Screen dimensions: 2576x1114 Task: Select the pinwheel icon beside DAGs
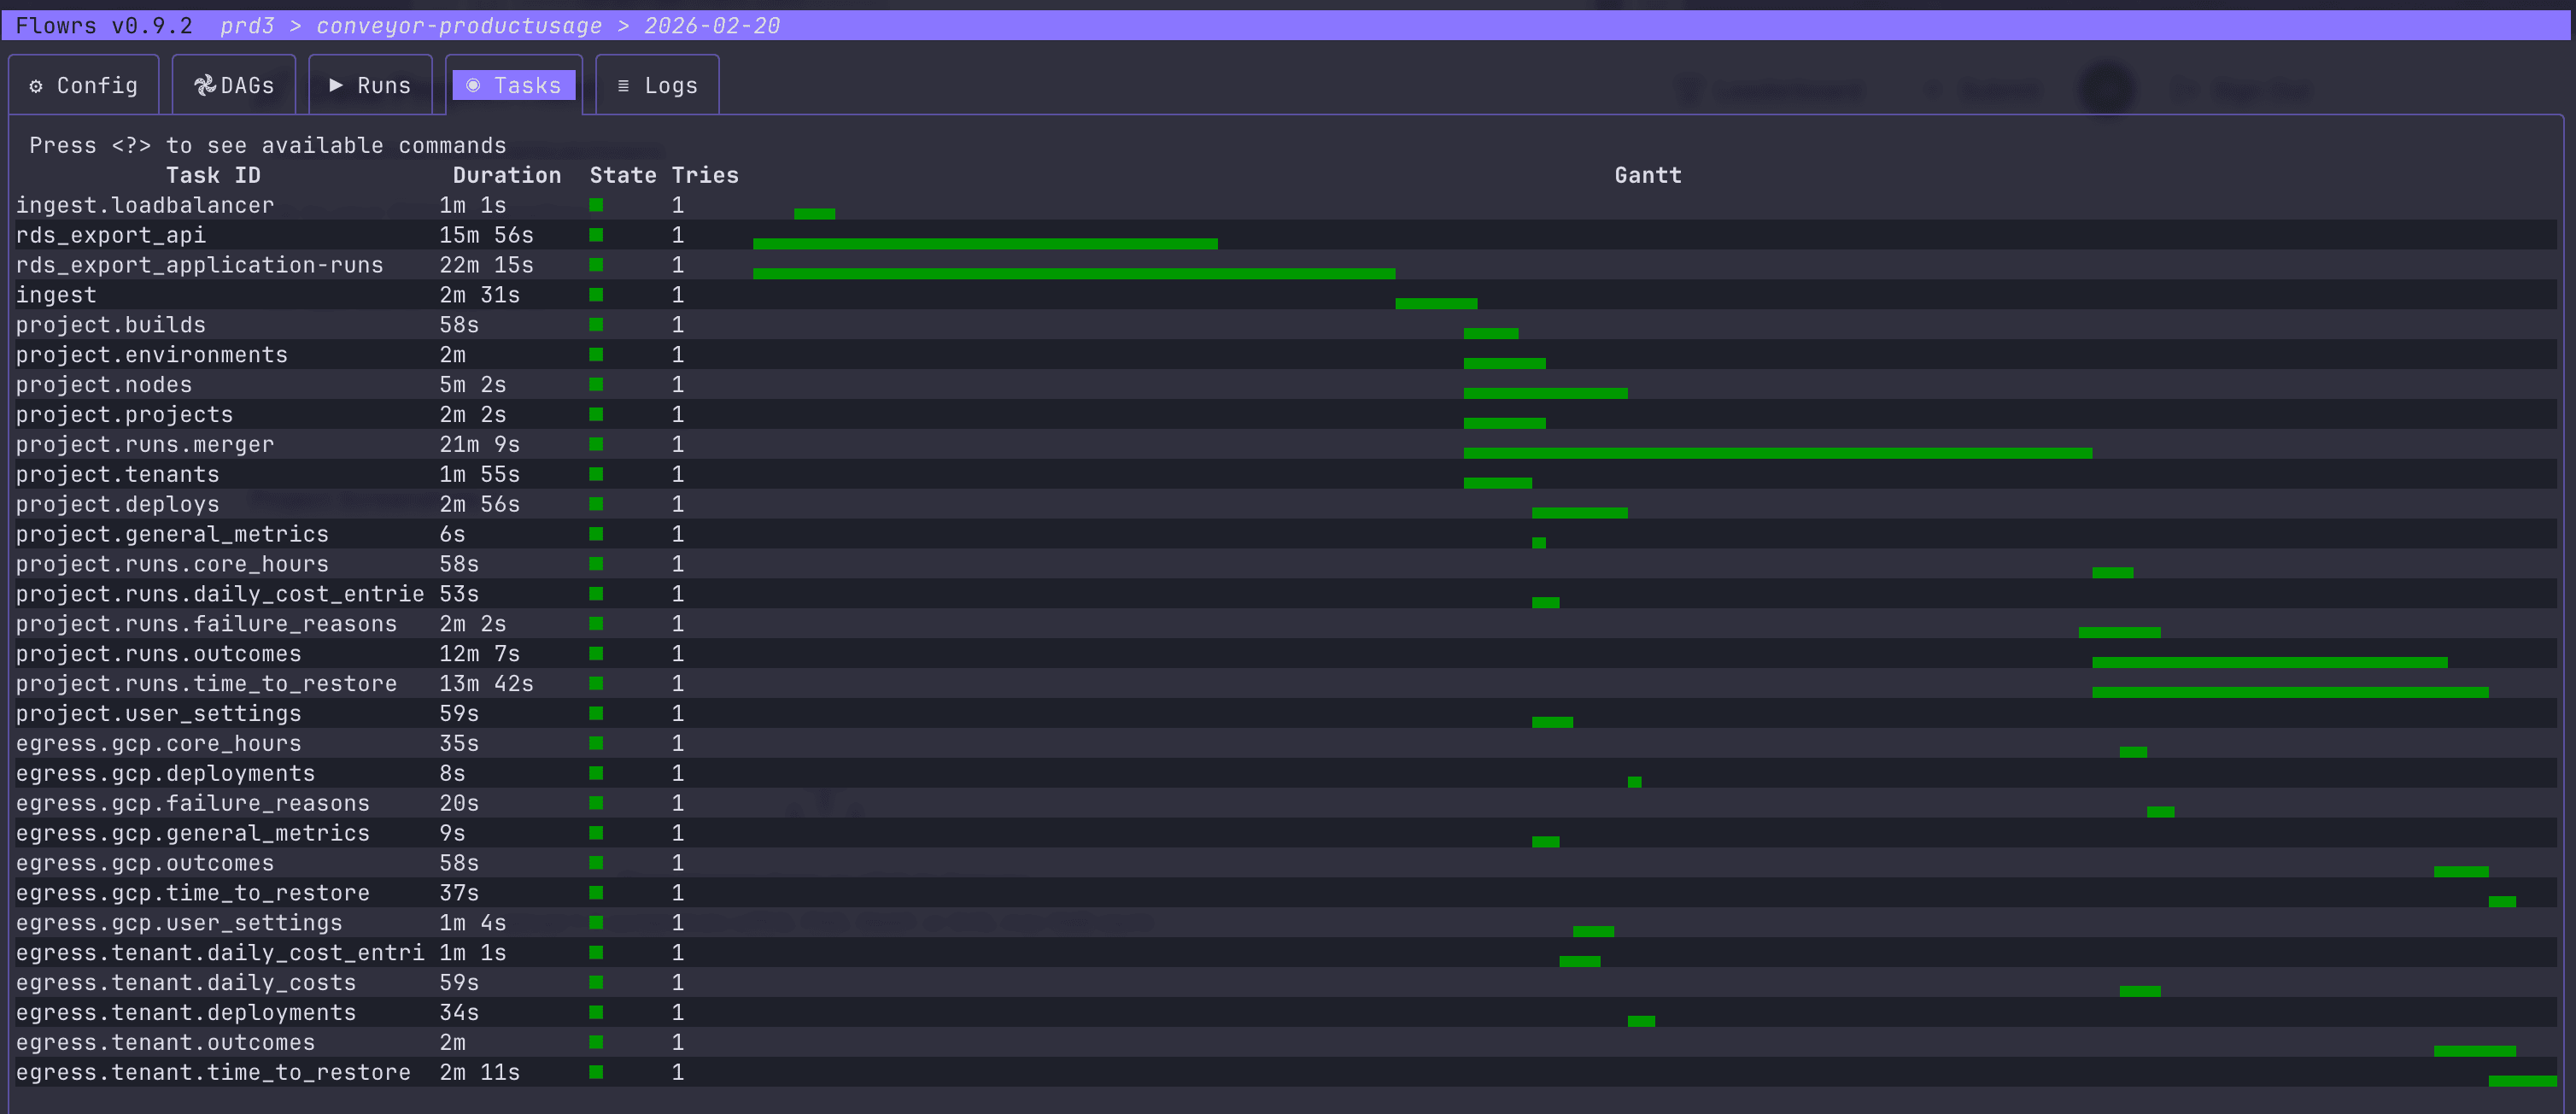(205, 85)
